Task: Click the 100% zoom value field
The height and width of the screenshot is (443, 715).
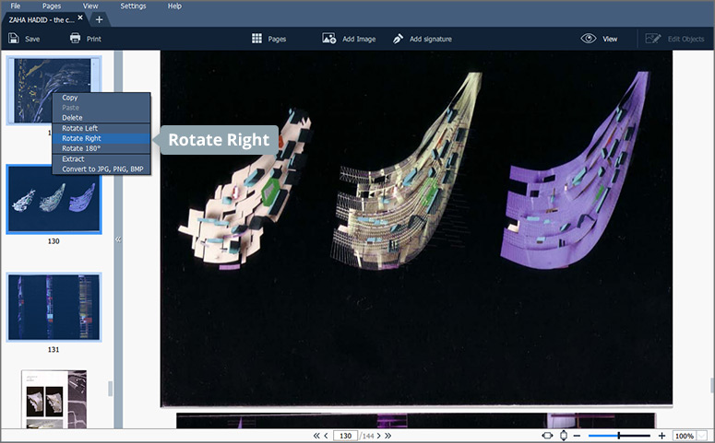Action: [685, 437]
